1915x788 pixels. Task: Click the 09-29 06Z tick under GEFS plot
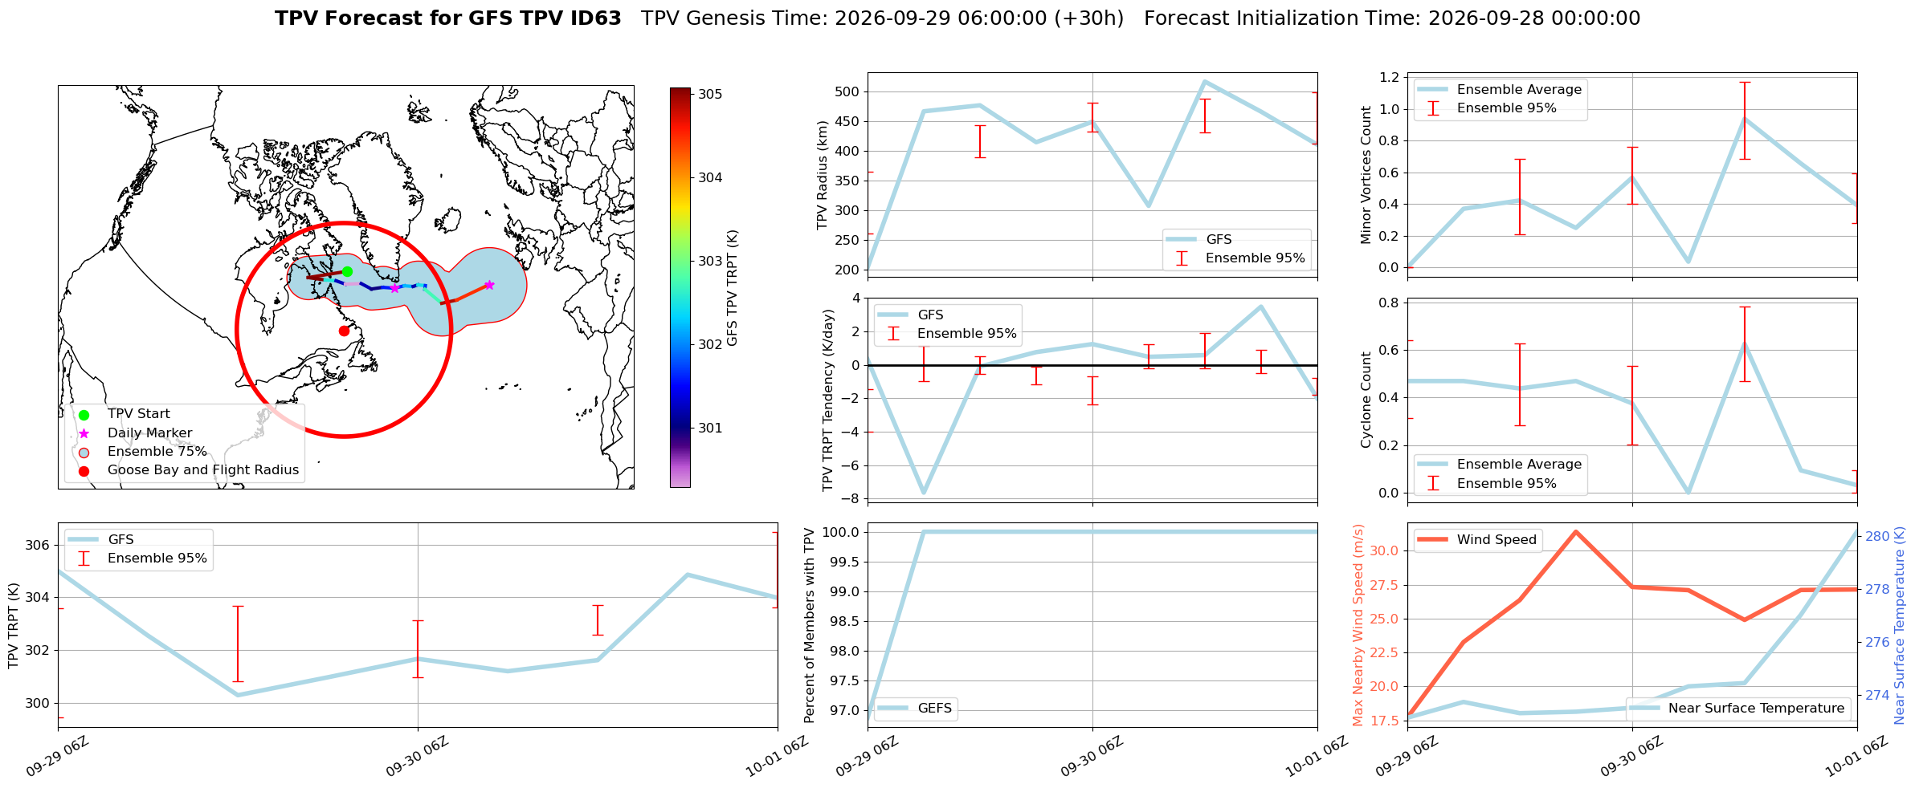point(867,757)
